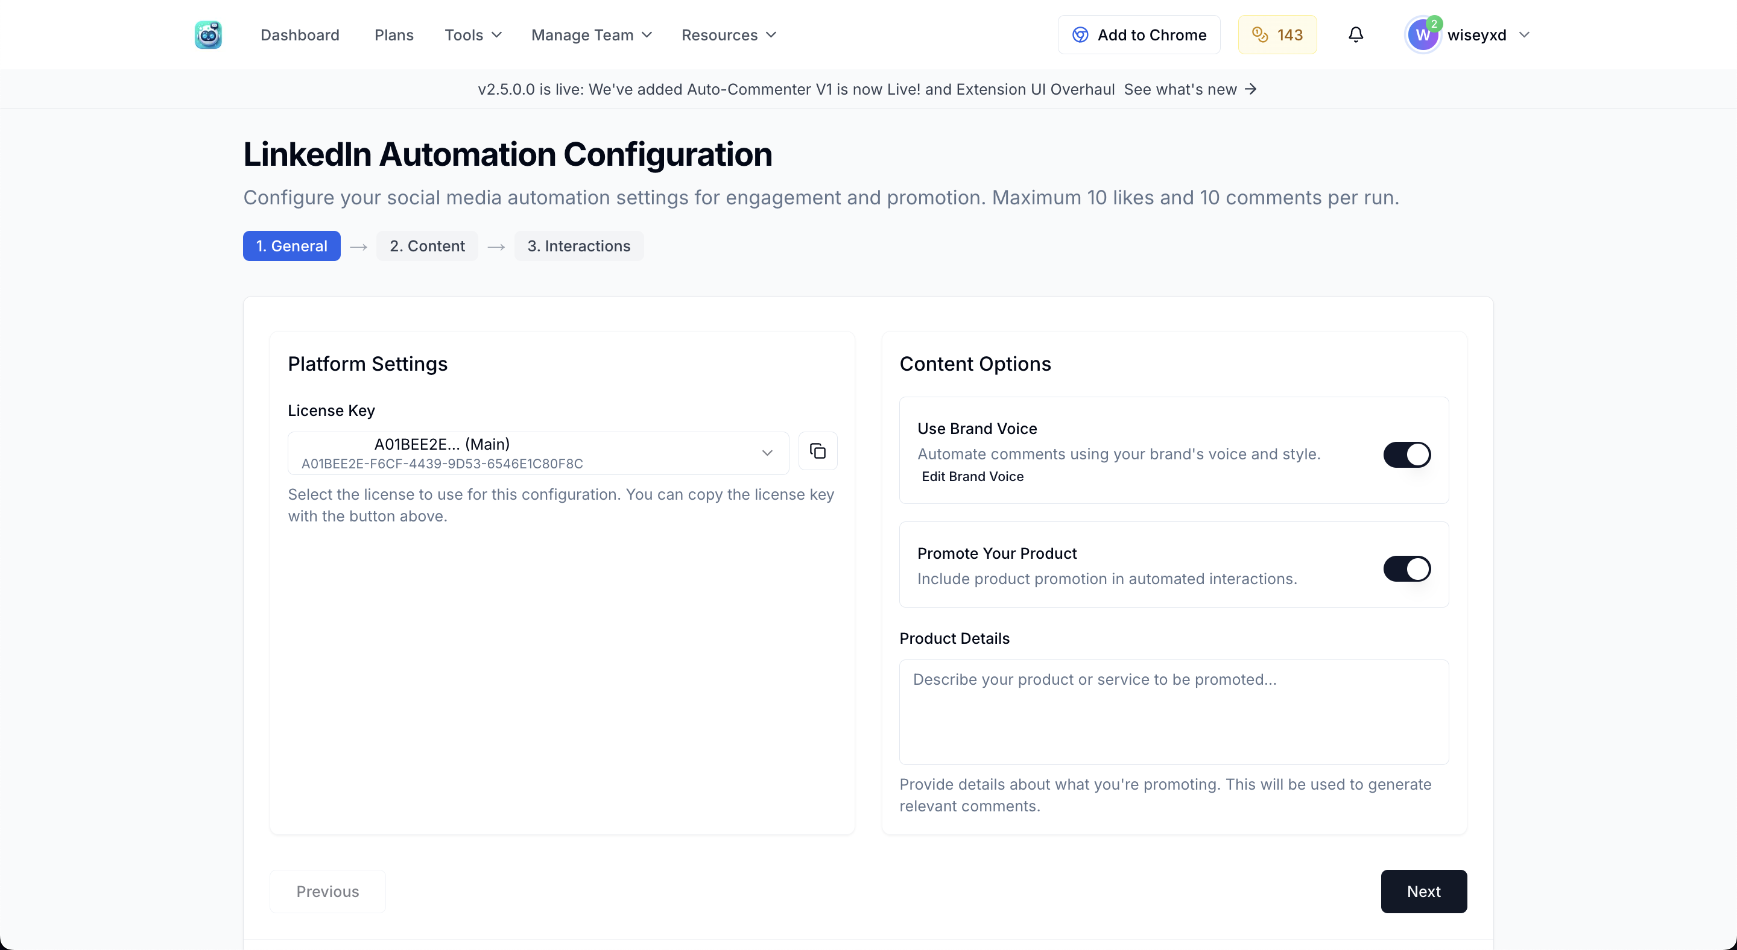Click the Add to Chrome button
The image size is (1737, 950).
(1138, 34)
